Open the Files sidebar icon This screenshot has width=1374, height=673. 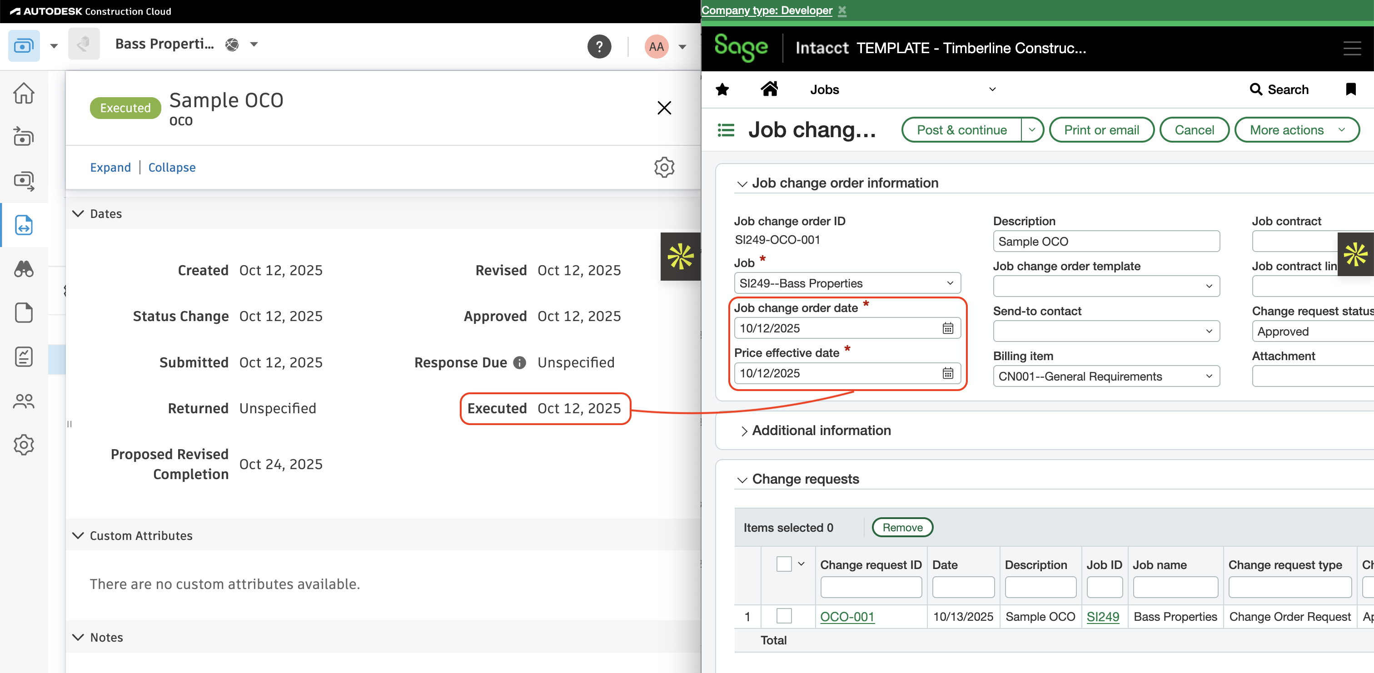(x=24, y=313)
